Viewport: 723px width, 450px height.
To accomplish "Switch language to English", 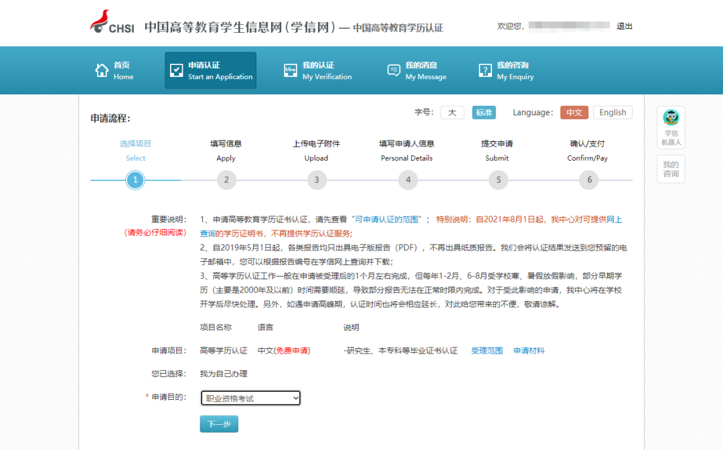I will pyautogui.click(x=613, y=112).
